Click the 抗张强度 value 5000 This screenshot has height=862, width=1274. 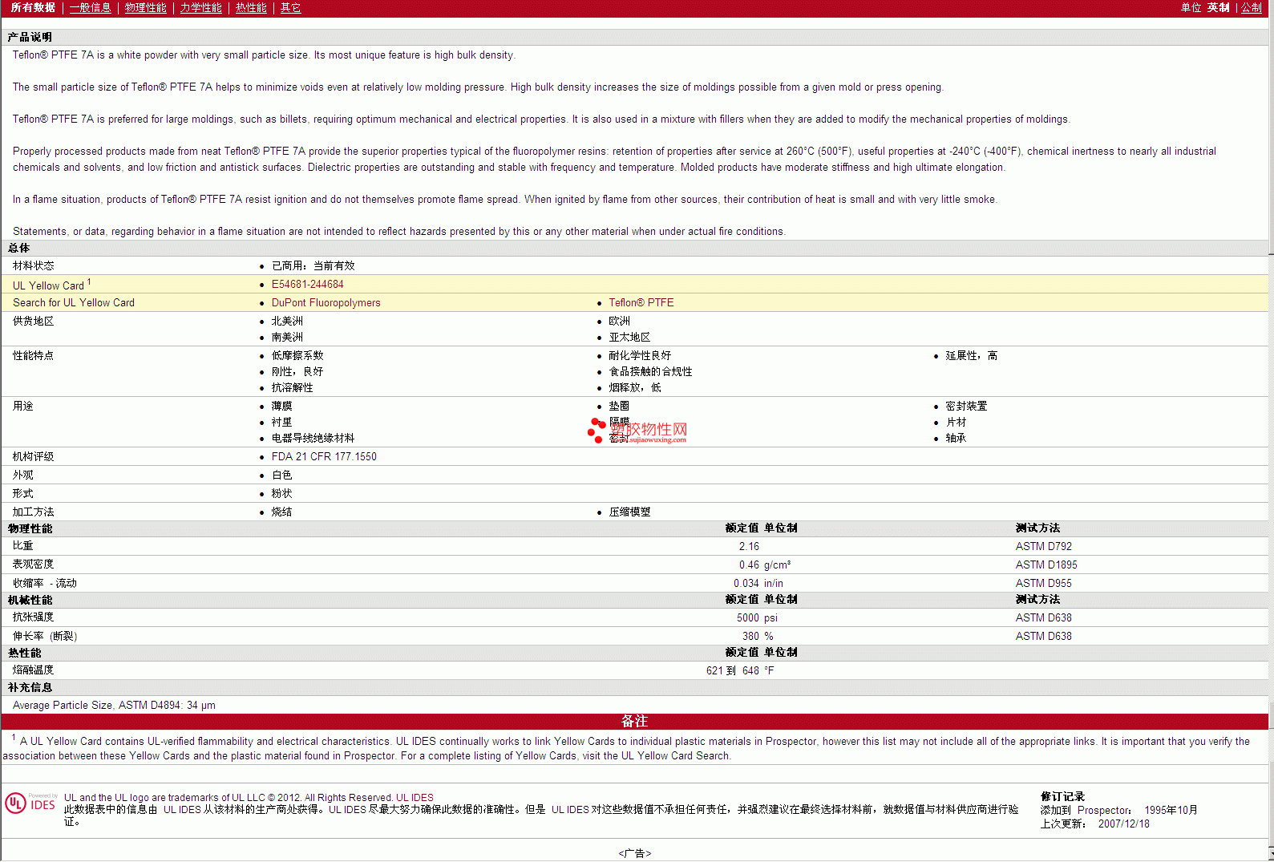[748, 617]
